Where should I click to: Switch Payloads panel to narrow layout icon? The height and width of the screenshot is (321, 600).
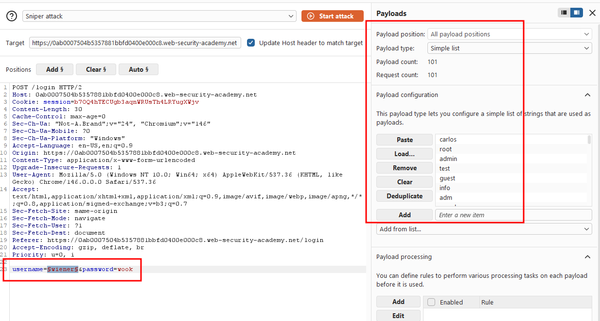coord(564,13)
